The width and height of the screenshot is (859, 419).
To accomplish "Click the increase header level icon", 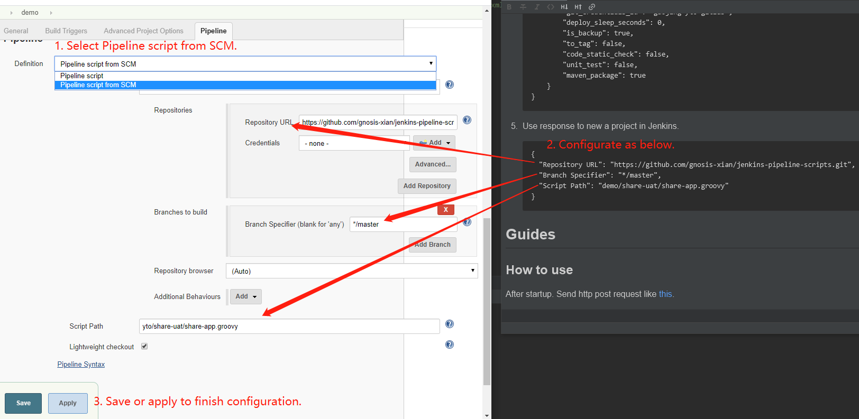I will click(x=578, y=7).
